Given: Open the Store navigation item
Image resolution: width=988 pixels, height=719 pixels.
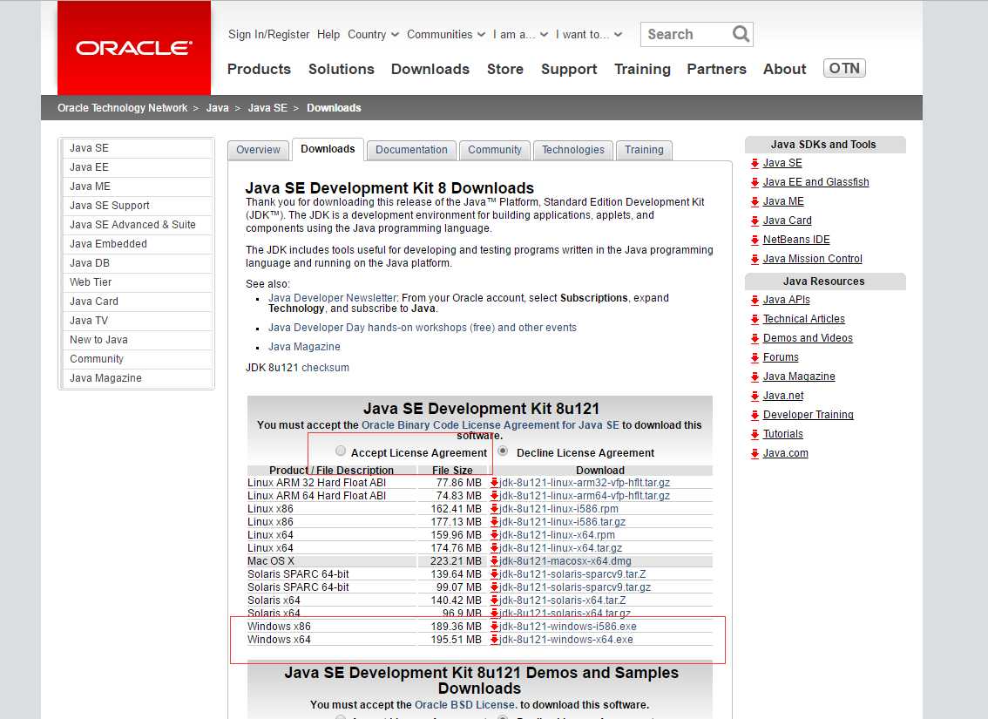Looking at the screenshot, I should [x=505, y=69].
